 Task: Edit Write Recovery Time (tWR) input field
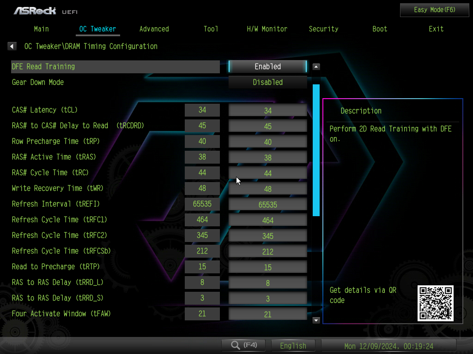tap(267, 189)
